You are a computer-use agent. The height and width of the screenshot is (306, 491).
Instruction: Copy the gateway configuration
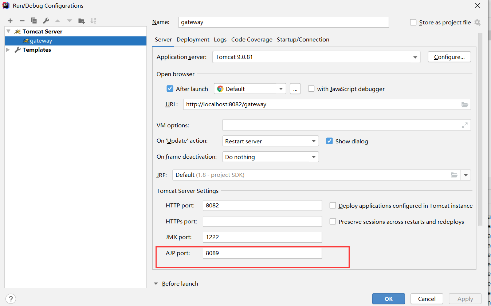coord(34,20)
